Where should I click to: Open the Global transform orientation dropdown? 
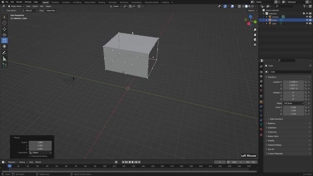click(116, 6)
